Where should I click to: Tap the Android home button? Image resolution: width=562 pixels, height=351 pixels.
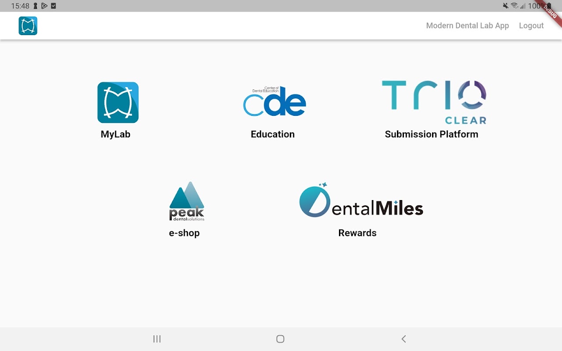tap(280, 339)
